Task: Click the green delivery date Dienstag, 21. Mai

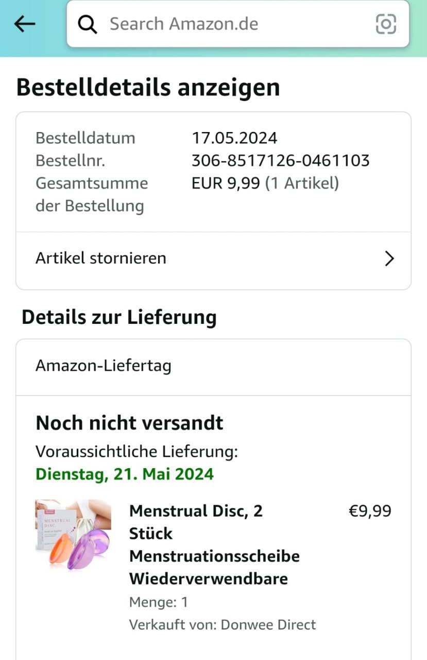Action: 125,474
